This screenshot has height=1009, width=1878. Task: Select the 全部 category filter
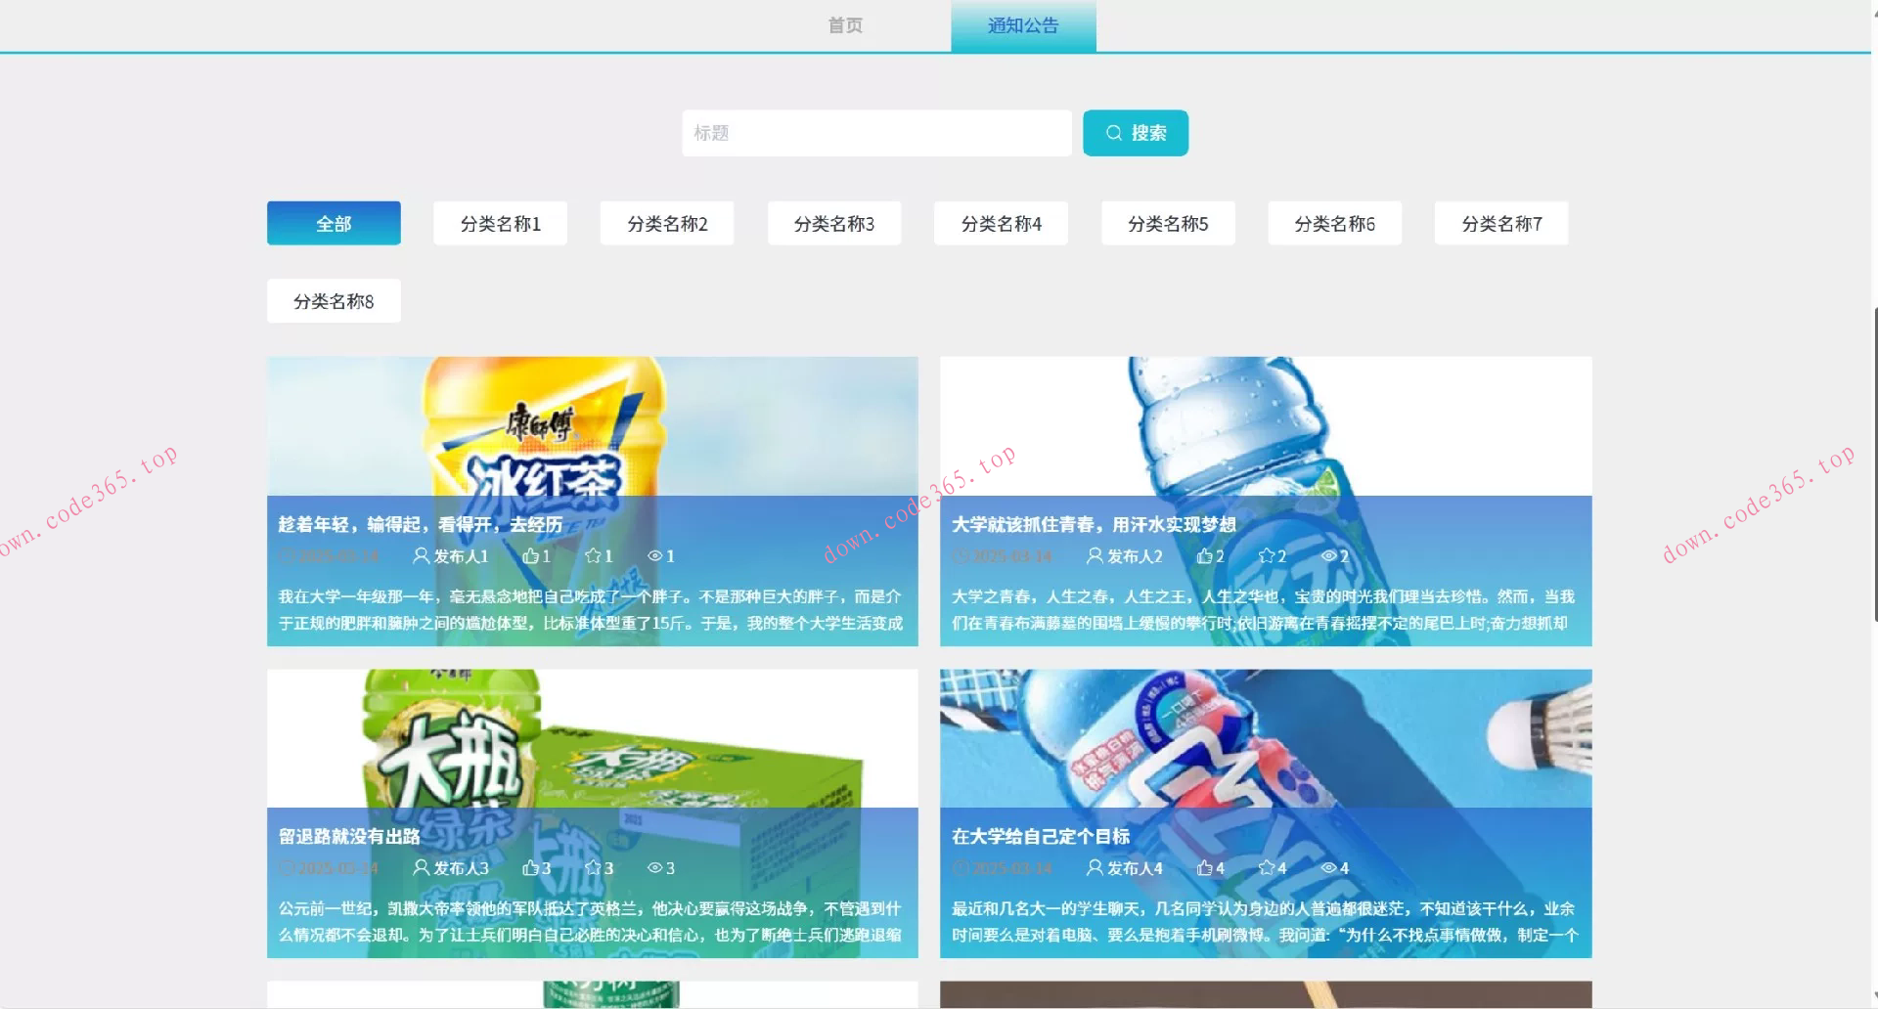333,223
